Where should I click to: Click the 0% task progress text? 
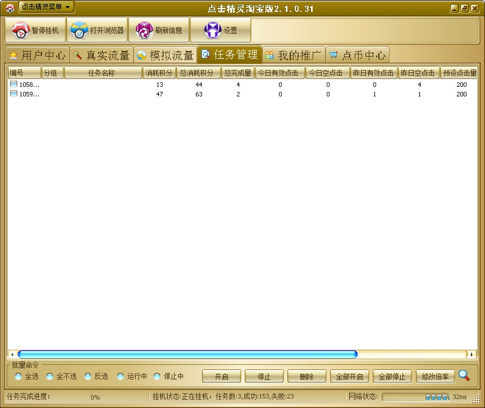95,397
